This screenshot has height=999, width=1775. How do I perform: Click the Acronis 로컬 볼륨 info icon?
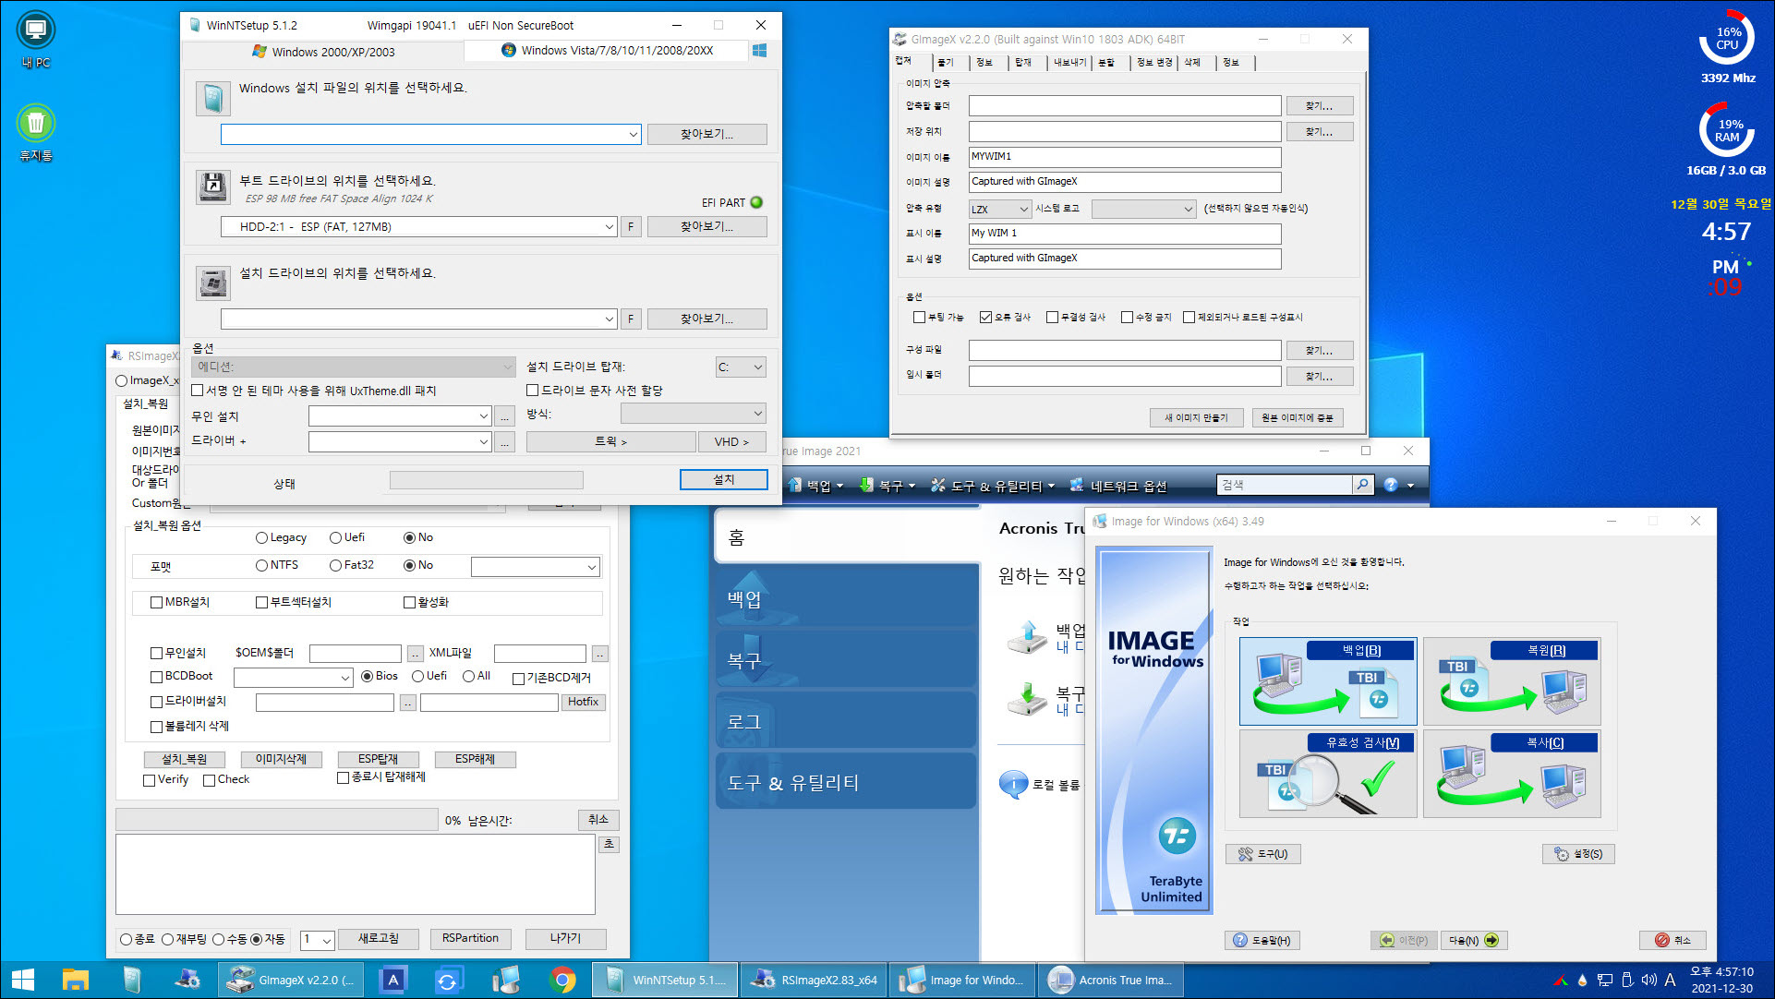pos(1013,784)
